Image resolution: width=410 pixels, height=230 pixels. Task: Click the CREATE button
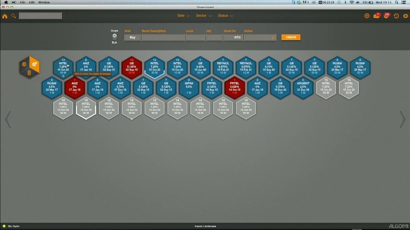point(291,37)
